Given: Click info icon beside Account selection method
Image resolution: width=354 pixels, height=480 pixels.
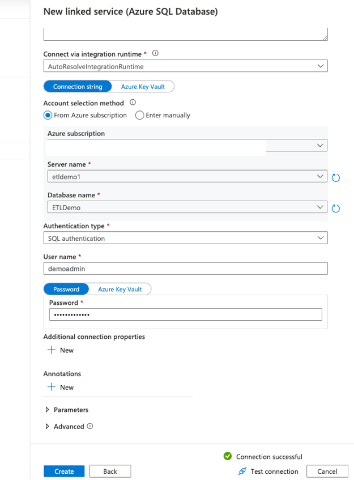Looking at the screenshot, I should (x=133, y=103).
